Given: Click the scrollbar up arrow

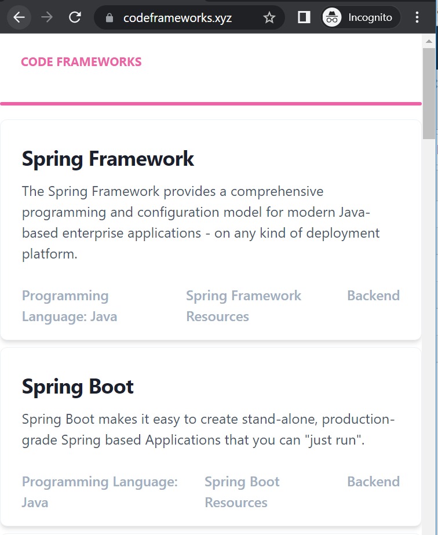Looking at the screenshot, I should [x=429, y=41].
